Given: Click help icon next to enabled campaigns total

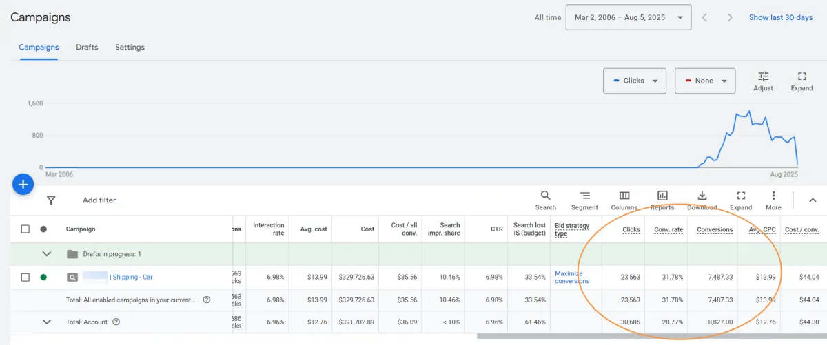Looking at the screenshot, I should click(207, 300).
